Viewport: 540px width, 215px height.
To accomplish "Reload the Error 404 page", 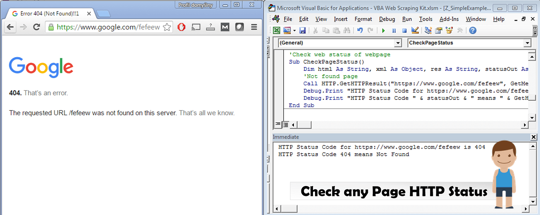I will click(x=37, y=27).
